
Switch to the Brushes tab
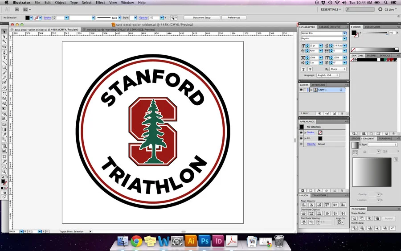point(372,56)
